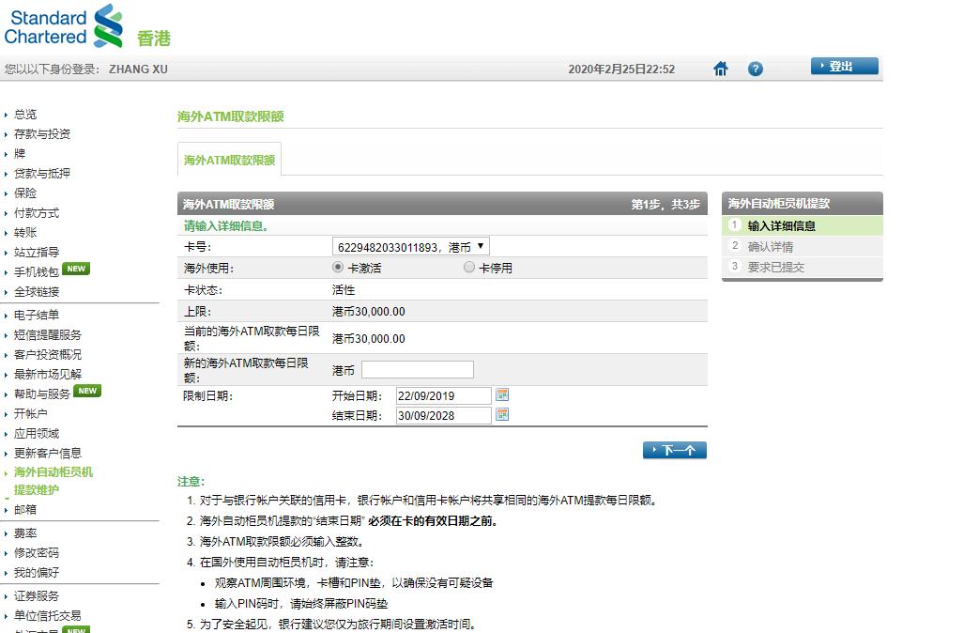Open the calendar picker for 结束日期
Image resolution: width=979 pixels, height=633 pixels.
pyautogui.click(x=502, y=415)
